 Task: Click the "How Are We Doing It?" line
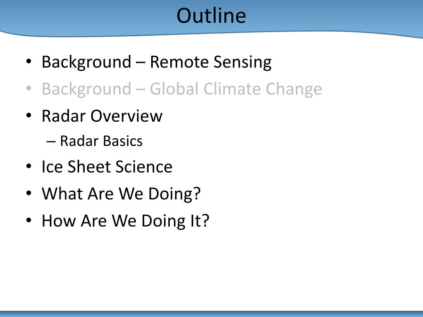point(126,221)
